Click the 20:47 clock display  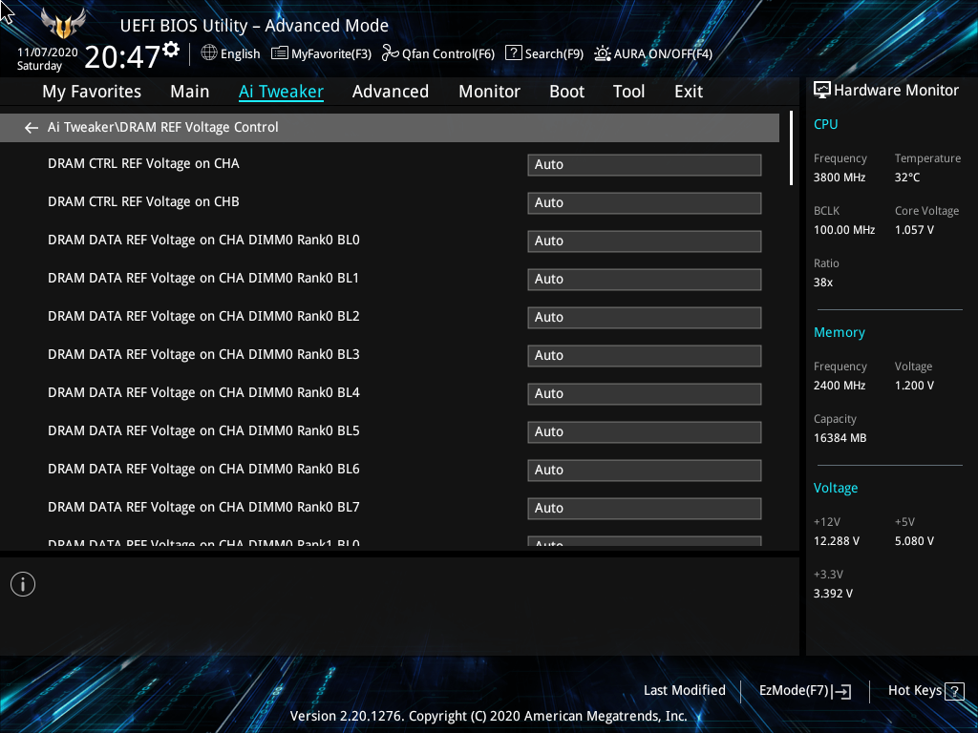tap(122, 57)
